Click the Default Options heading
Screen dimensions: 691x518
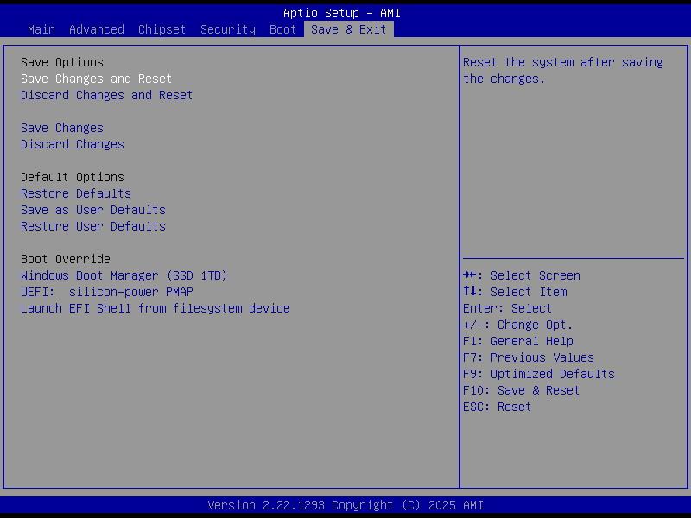[x=73, y=177]
